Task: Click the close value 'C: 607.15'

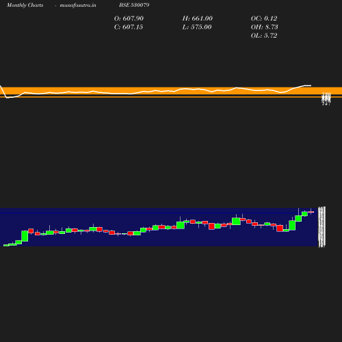Action: tap(129, 27)
